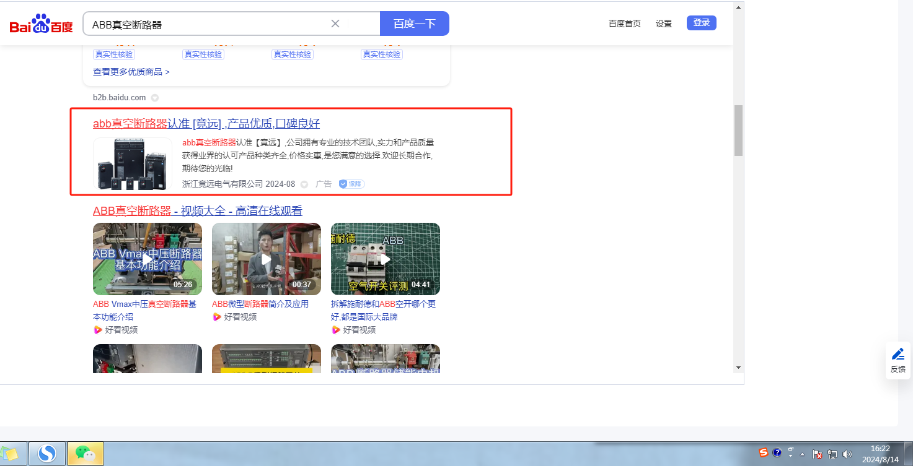This screenshot has width=913, height=466.
Task: Open the ABB微型断路器简介及应用 caption link
Action: click(260, 304)
